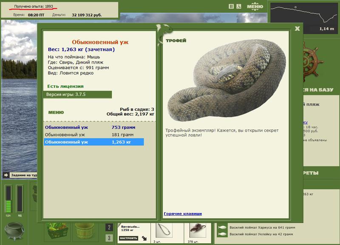The image size is (340, 245).
Task: Select the 1,263 кг Обыкновенный уж row
Action: [x=94, y=142]
